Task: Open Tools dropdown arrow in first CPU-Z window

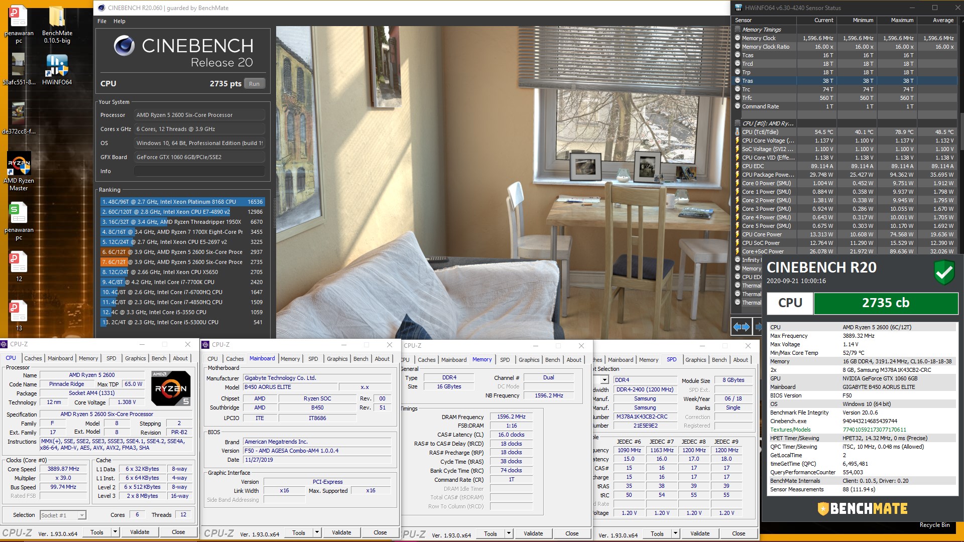Action: pyautogui.click(x=115, y=532)
